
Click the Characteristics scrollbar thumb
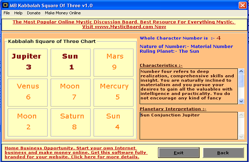[241, 81]
